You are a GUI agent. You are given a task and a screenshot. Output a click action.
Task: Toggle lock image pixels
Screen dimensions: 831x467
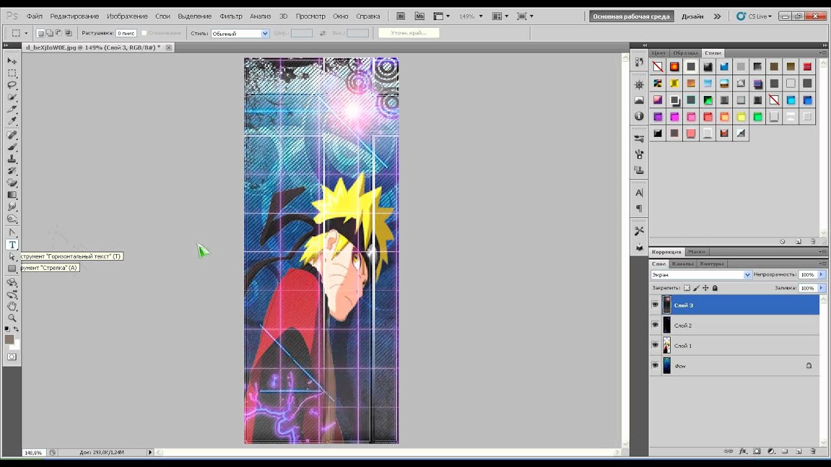[696, 288]
